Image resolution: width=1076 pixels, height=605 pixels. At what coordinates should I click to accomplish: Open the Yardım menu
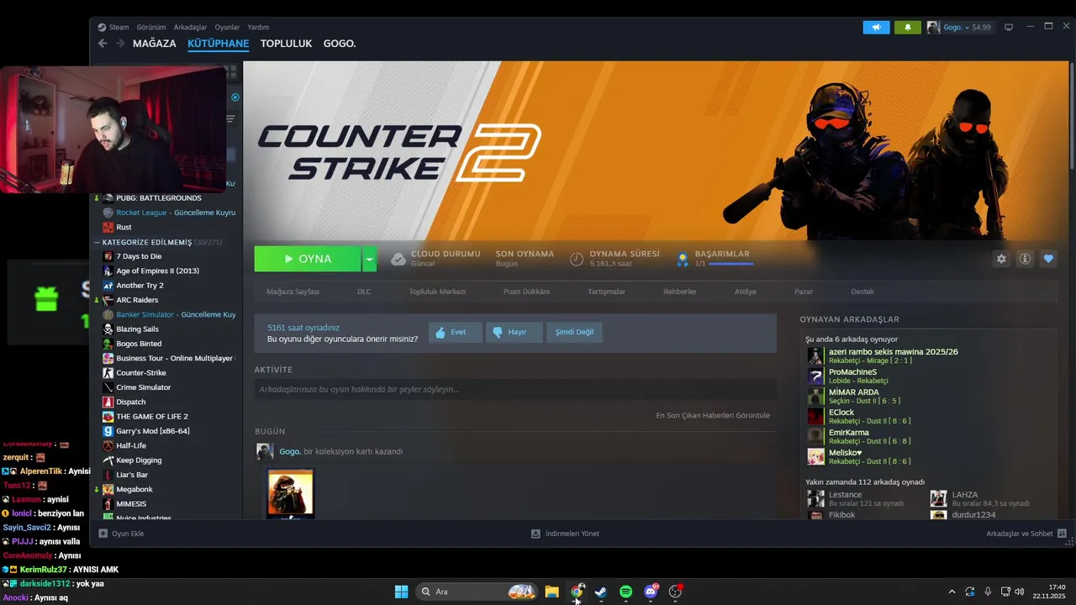click(x=258, y=27)
